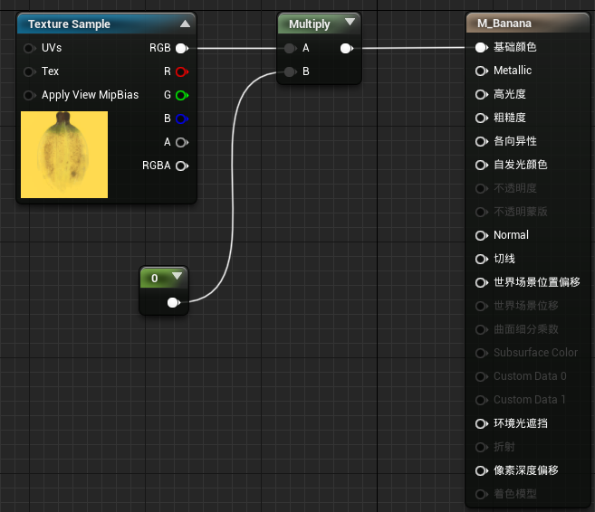Select the white RGB output pin

182,49
